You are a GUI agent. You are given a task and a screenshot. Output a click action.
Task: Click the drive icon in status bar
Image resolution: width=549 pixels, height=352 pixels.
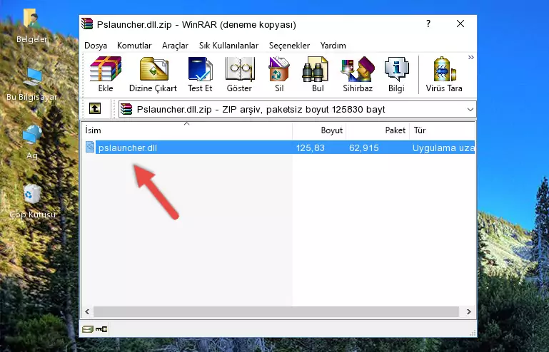click(87, 328)
